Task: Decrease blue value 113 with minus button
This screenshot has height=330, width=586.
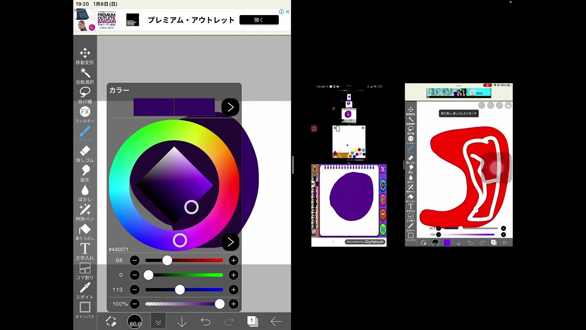Action: tap(135, 290)
